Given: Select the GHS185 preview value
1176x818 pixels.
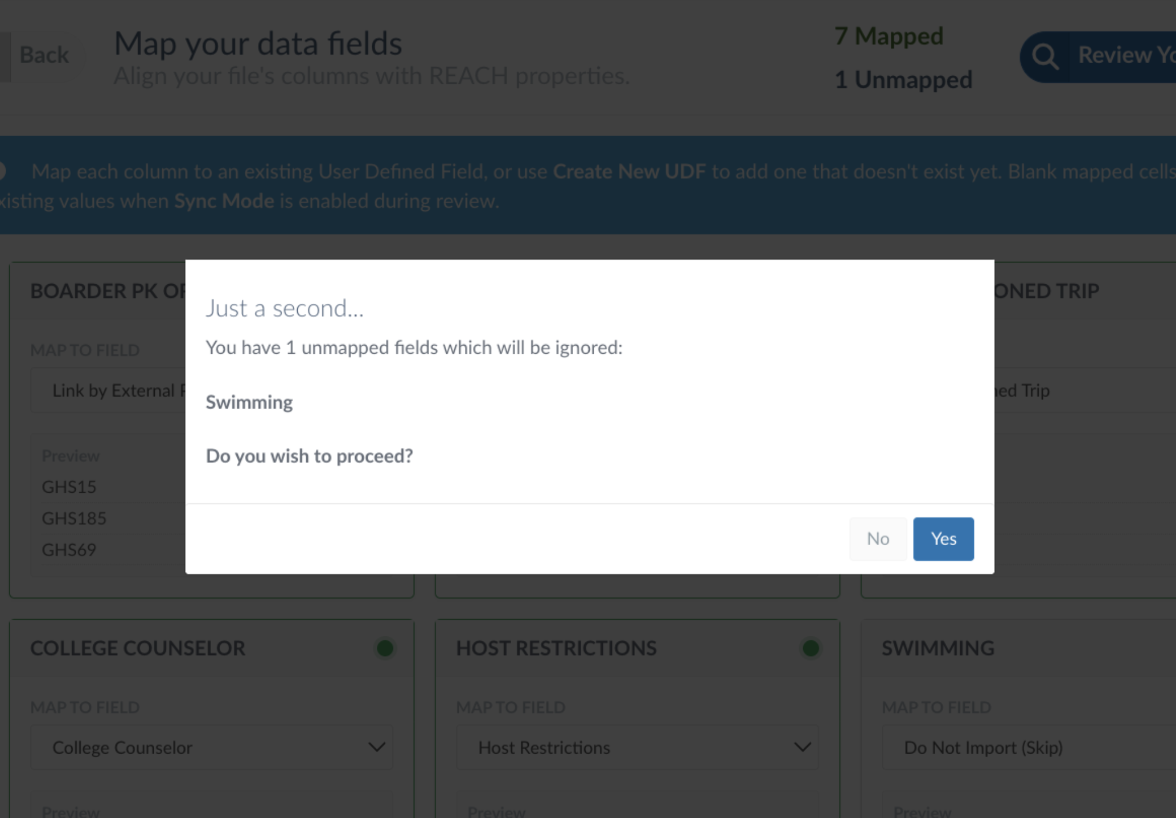Looking at the screenshot, I should coord(74,518).
